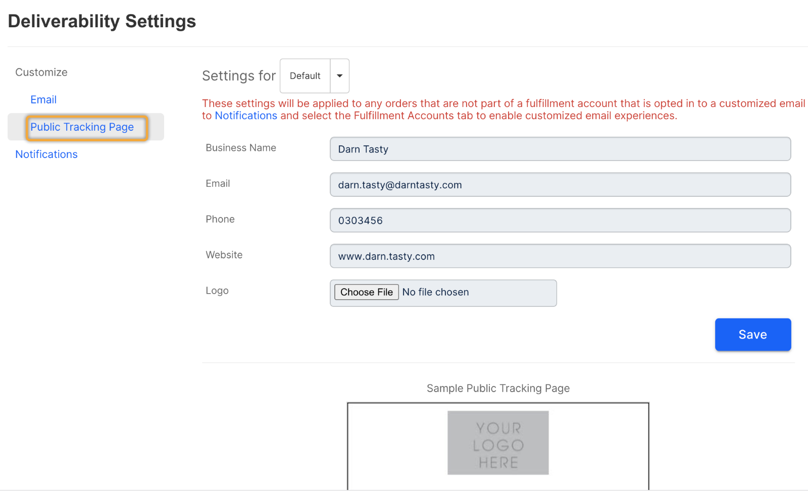Click the YOUR LOGO HERE placeholder image
Image resolution: width=808 pixels, height=493 pixels.
click(498, 443)
